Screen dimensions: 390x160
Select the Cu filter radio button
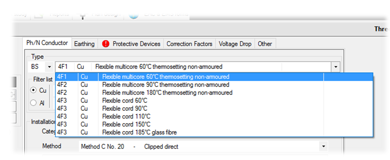[33, 90]
